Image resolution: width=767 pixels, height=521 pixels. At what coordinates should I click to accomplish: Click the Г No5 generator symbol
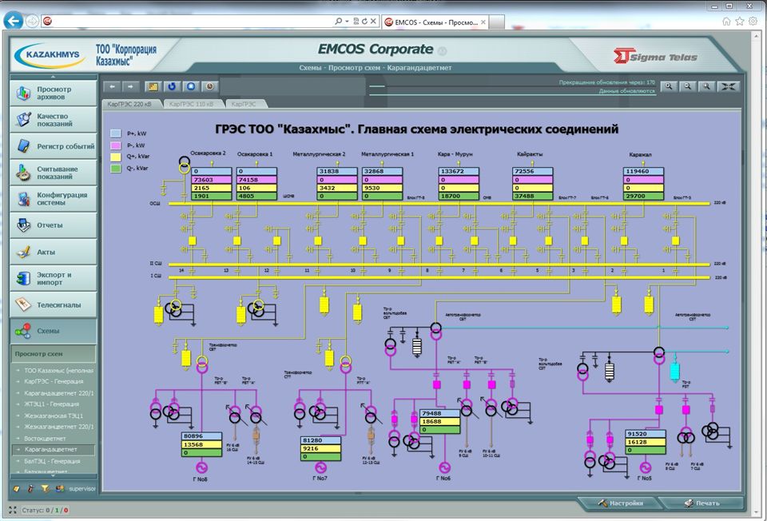tap(646, 467)
